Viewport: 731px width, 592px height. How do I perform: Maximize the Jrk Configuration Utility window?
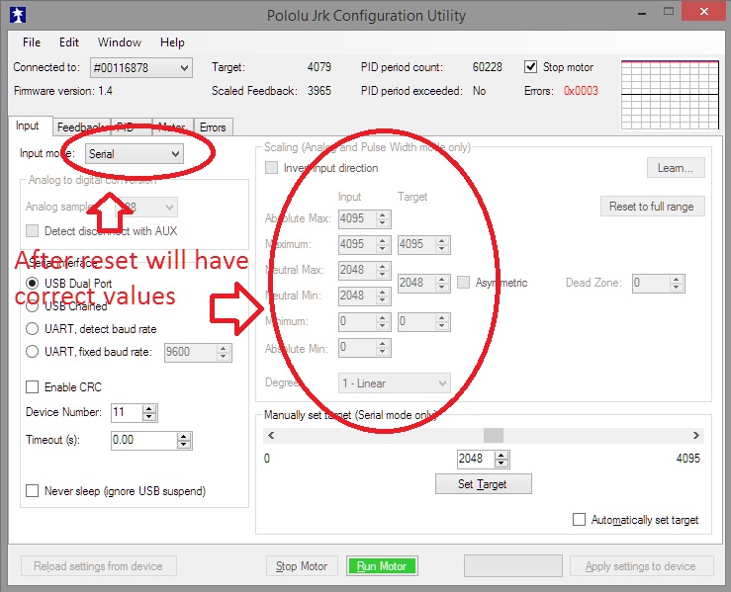pyautogui.click(x=669, y=12)
